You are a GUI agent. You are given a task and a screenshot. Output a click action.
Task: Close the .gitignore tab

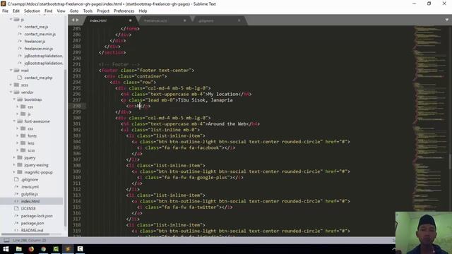click(x=239, y=20)
